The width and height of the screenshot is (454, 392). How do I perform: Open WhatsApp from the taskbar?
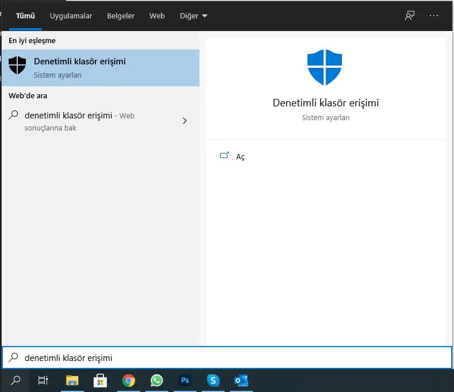tap(156, 381)
